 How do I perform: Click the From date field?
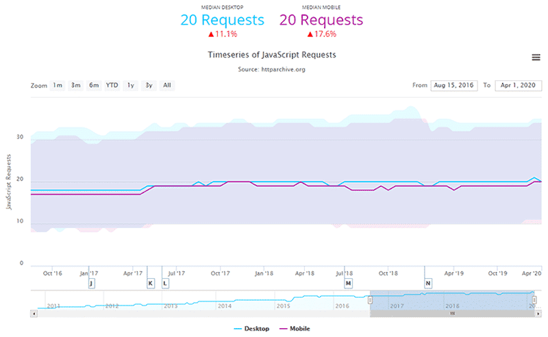[x=453, y=86]
